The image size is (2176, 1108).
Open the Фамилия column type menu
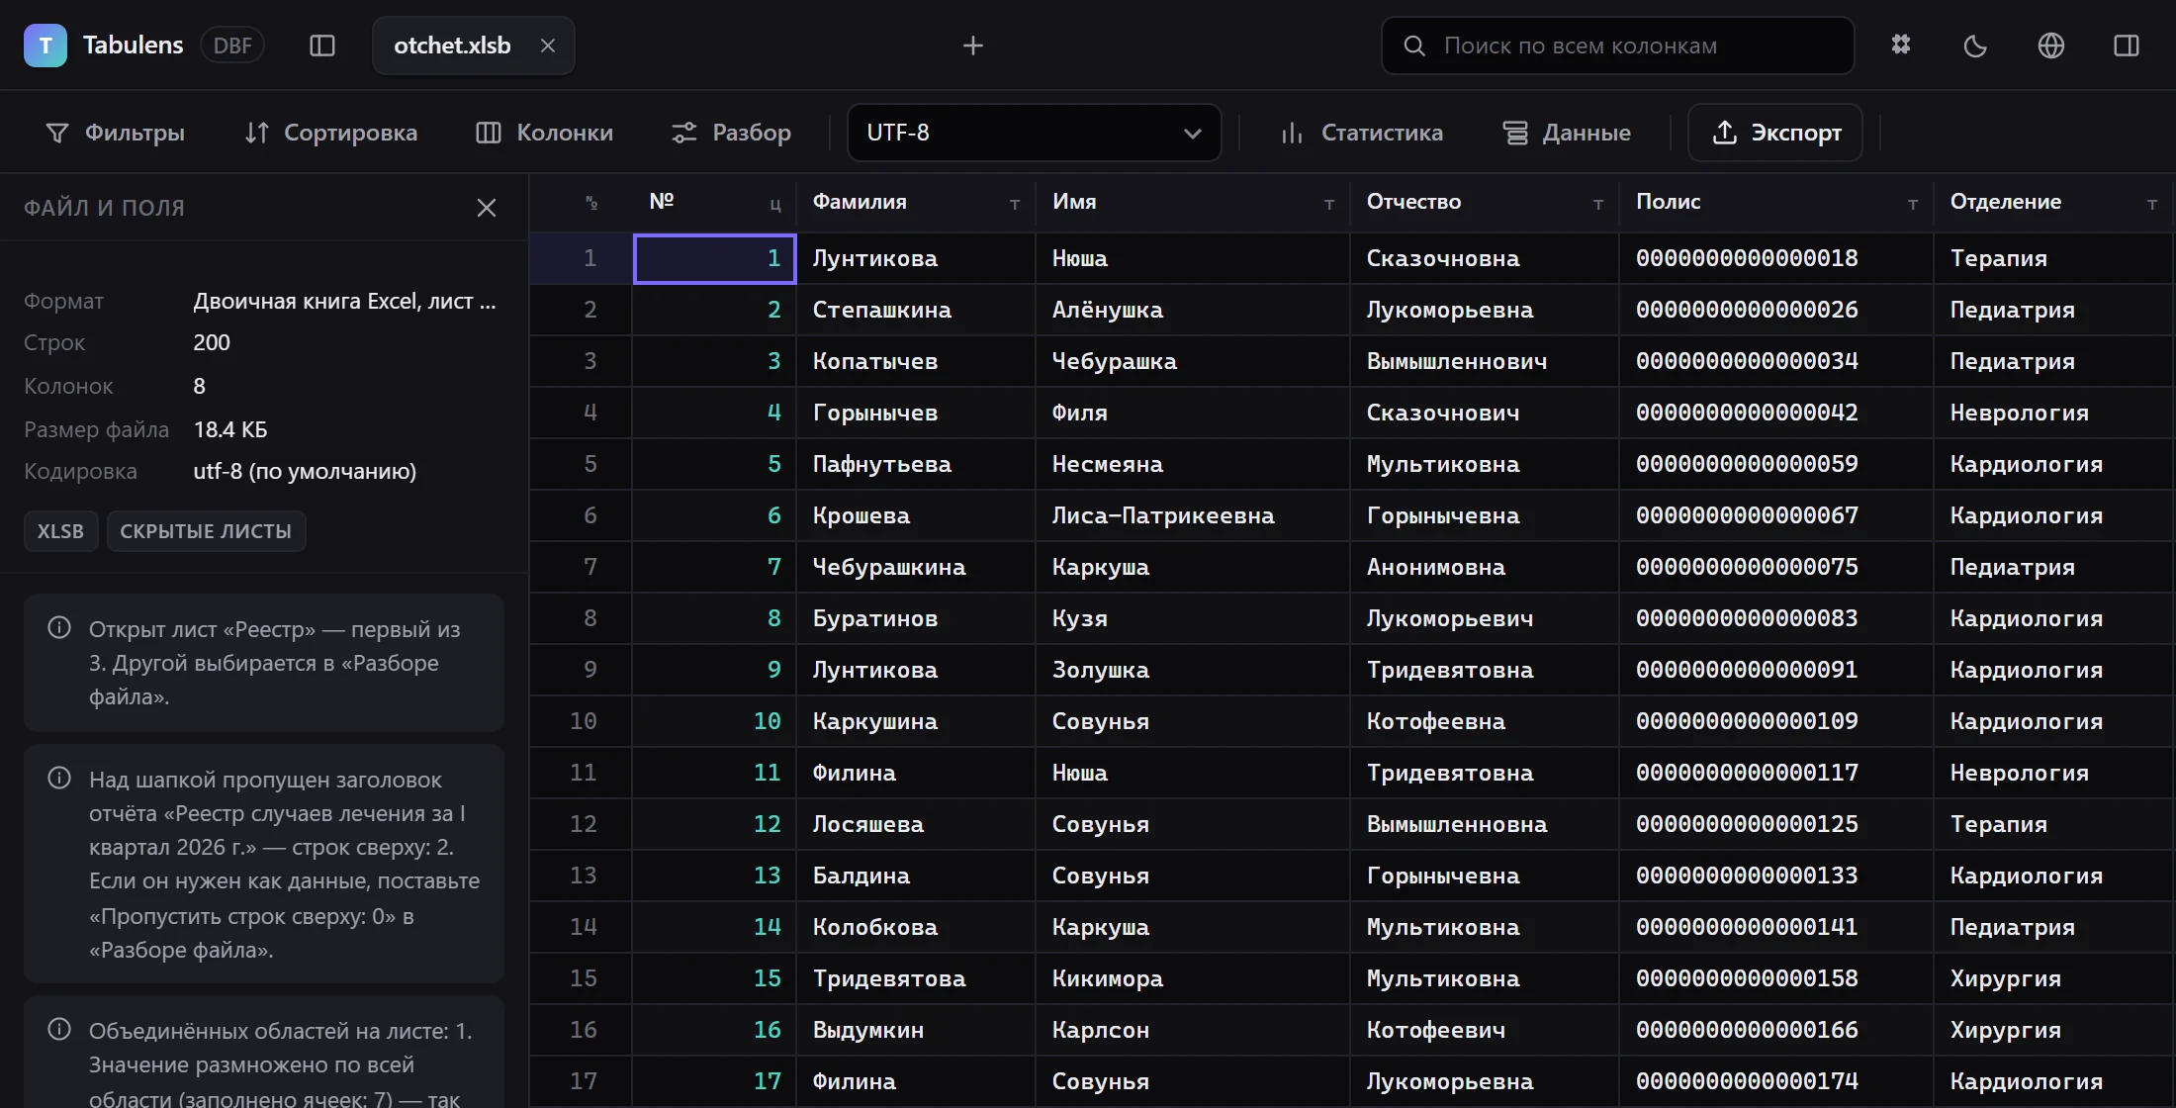(1015, 204)
